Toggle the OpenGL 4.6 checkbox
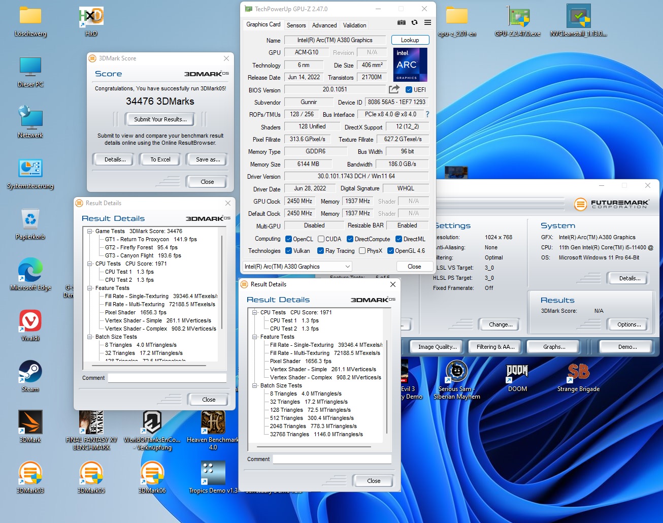The image size is (663, 523). [390, 251]
